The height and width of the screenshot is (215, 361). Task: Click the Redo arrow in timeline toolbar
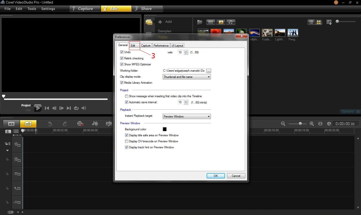pos(65,124)
